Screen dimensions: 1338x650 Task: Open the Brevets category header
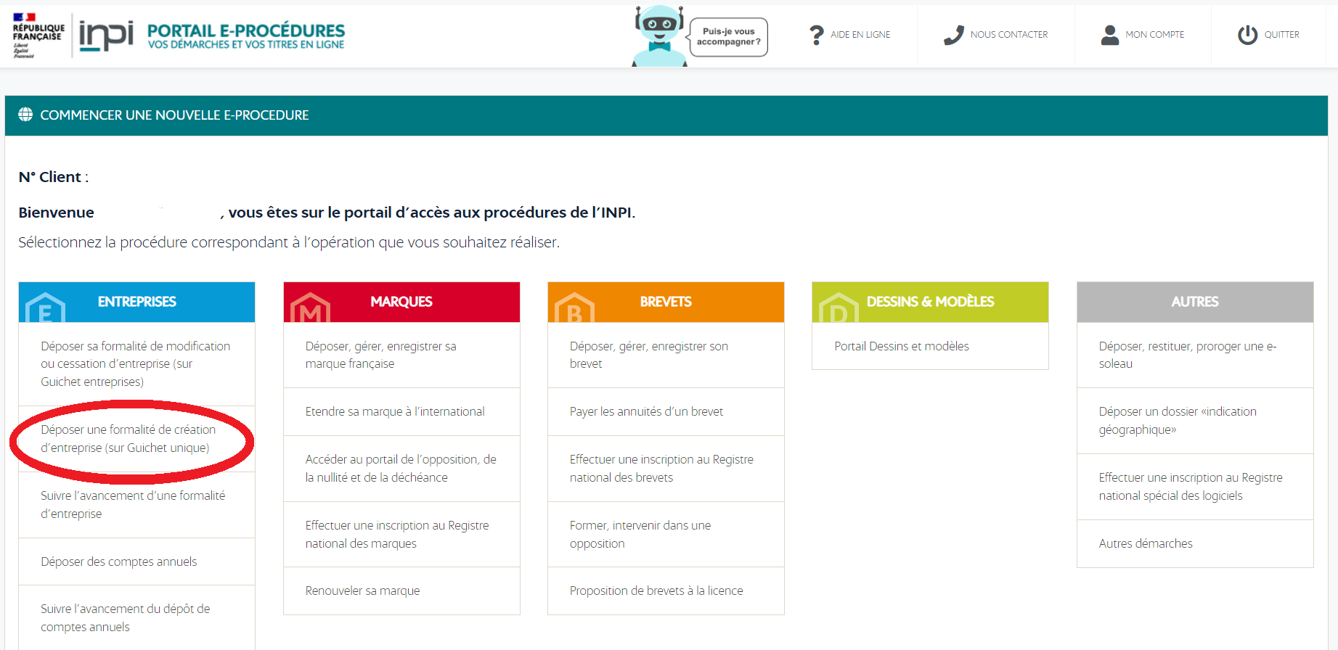tap(666, 302)
